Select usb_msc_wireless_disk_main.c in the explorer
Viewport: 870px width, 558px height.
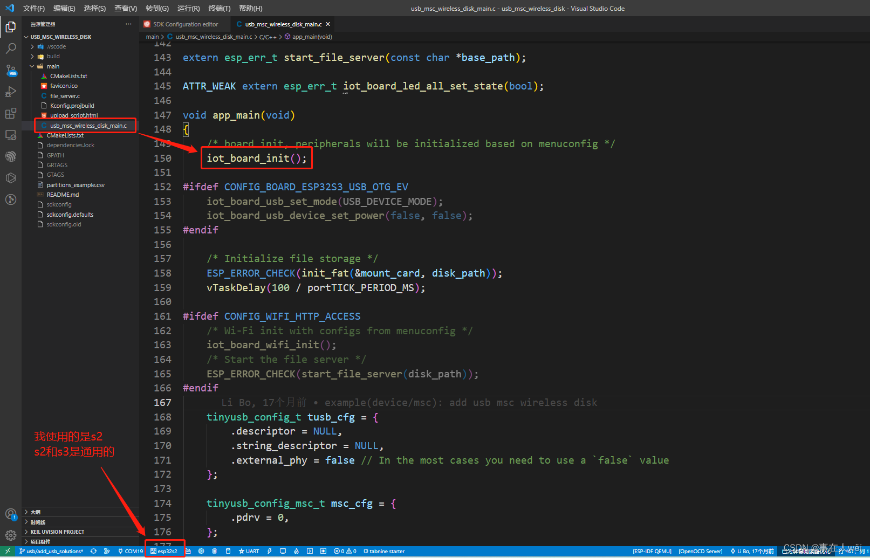[80, 126]
